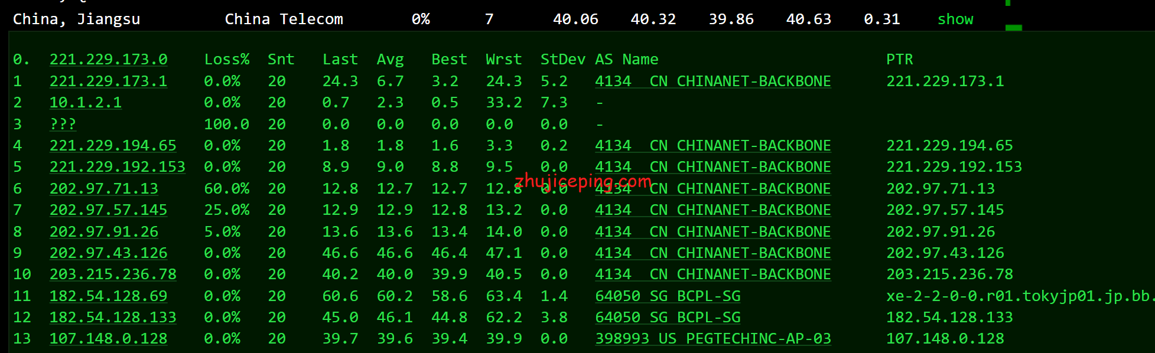Open hop 9 IP 202.97.43.126
This screenshot has width=1155, height=353.
(108, 253)
